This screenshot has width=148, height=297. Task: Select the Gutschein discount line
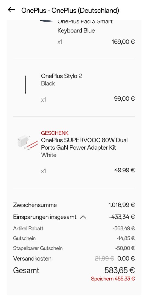[74, 238]
